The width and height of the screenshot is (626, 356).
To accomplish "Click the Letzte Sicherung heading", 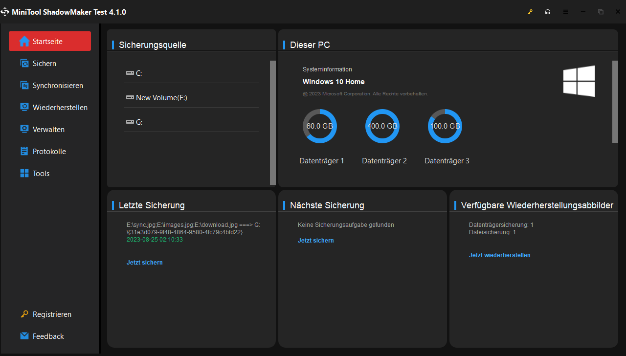I will tap(152, 205).
